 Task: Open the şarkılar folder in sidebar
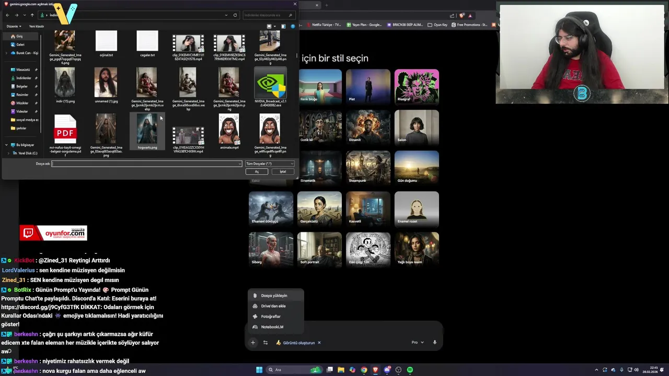[x=21, y=128]
